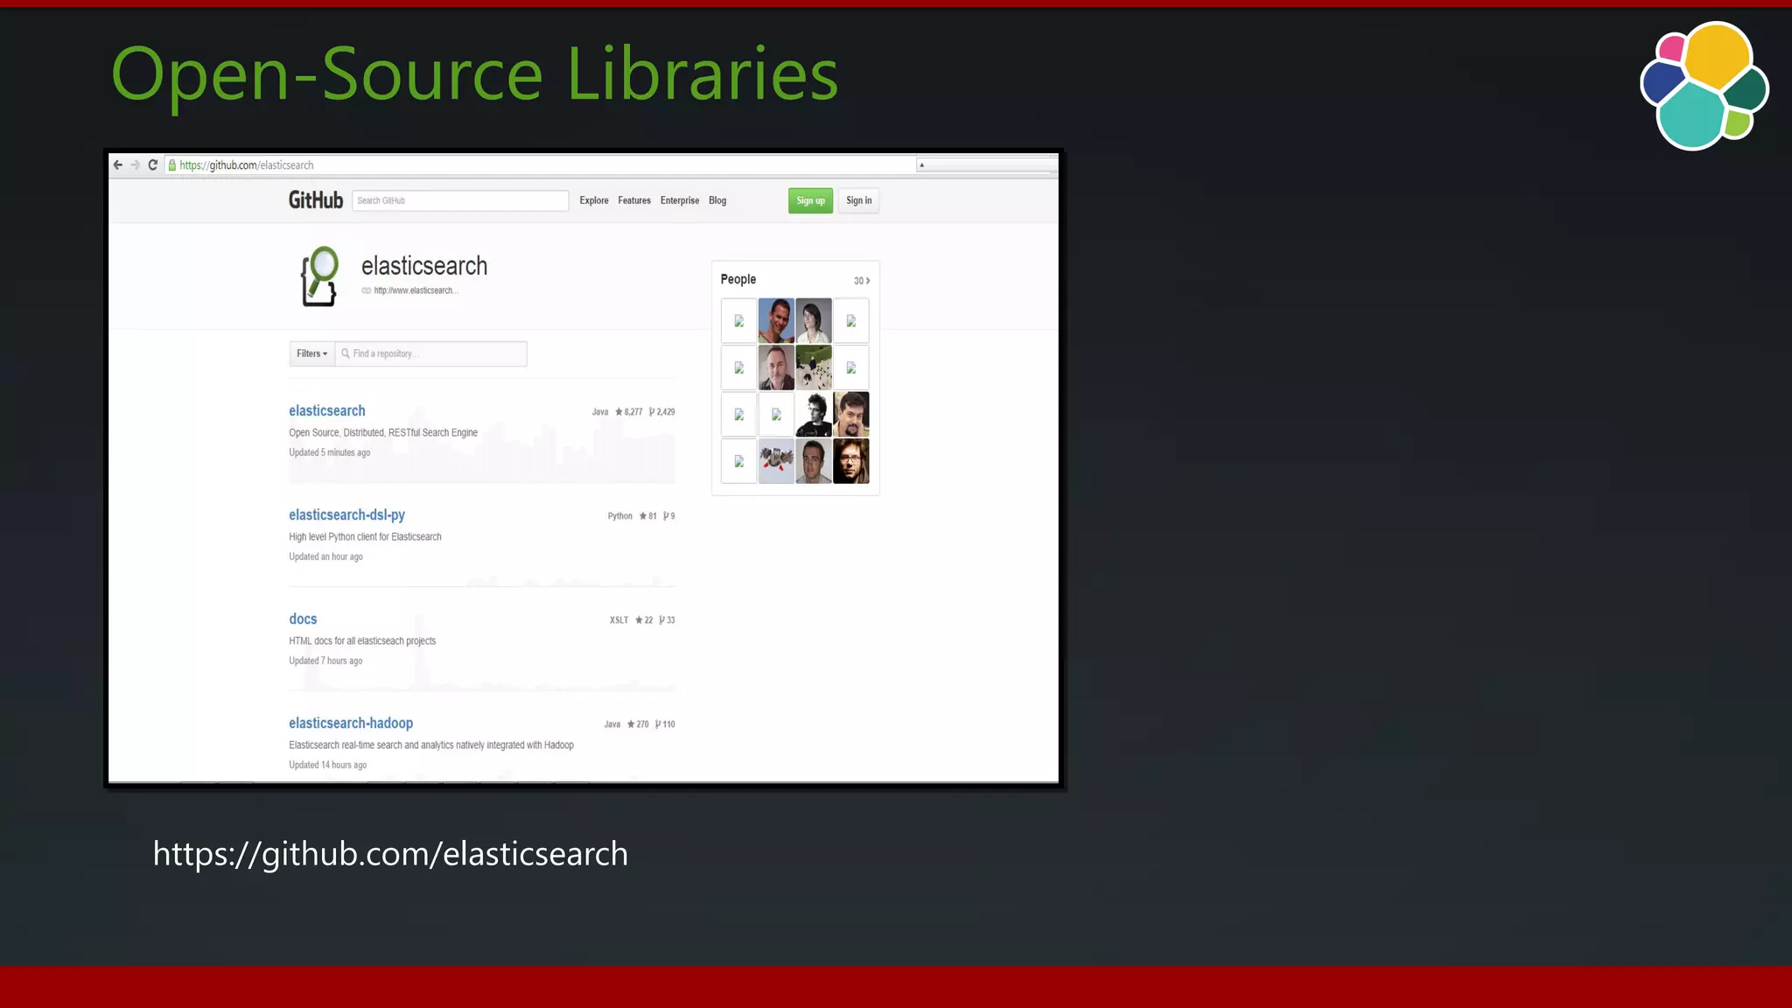Open the Blog menu item
This screenshot has height=1008, width=1792.
click(x=717, y=200)
